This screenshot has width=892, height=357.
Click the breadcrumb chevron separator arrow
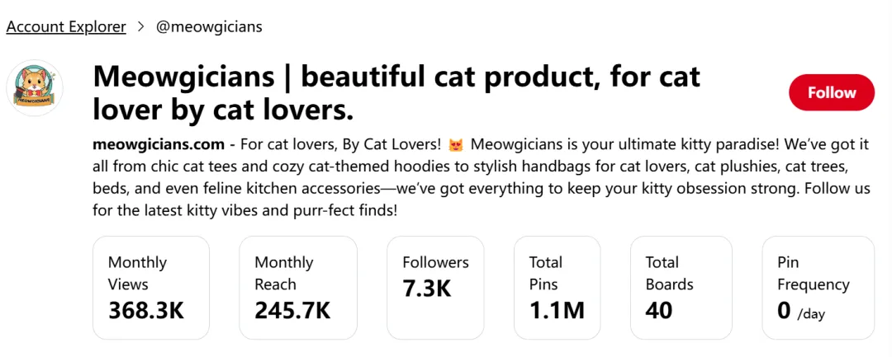click(141, 26)
